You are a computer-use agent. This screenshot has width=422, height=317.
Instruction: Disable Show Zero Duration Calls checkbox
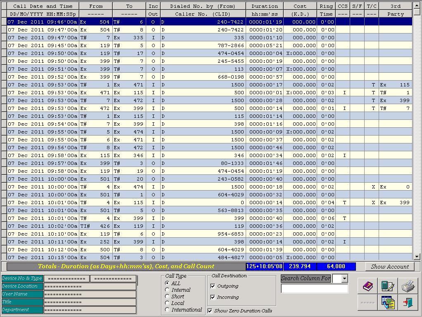click(210, 311)
